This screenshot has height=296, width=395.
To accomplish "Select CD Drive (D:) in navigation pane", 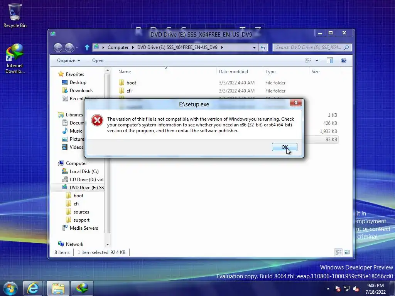I will click(86, 180).
